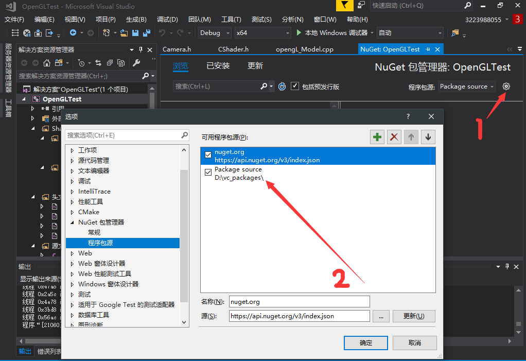The width and height of the screenshot is (526, 361).
Task: Click the Save toolbar icon
Action: (x=135, y=33)
